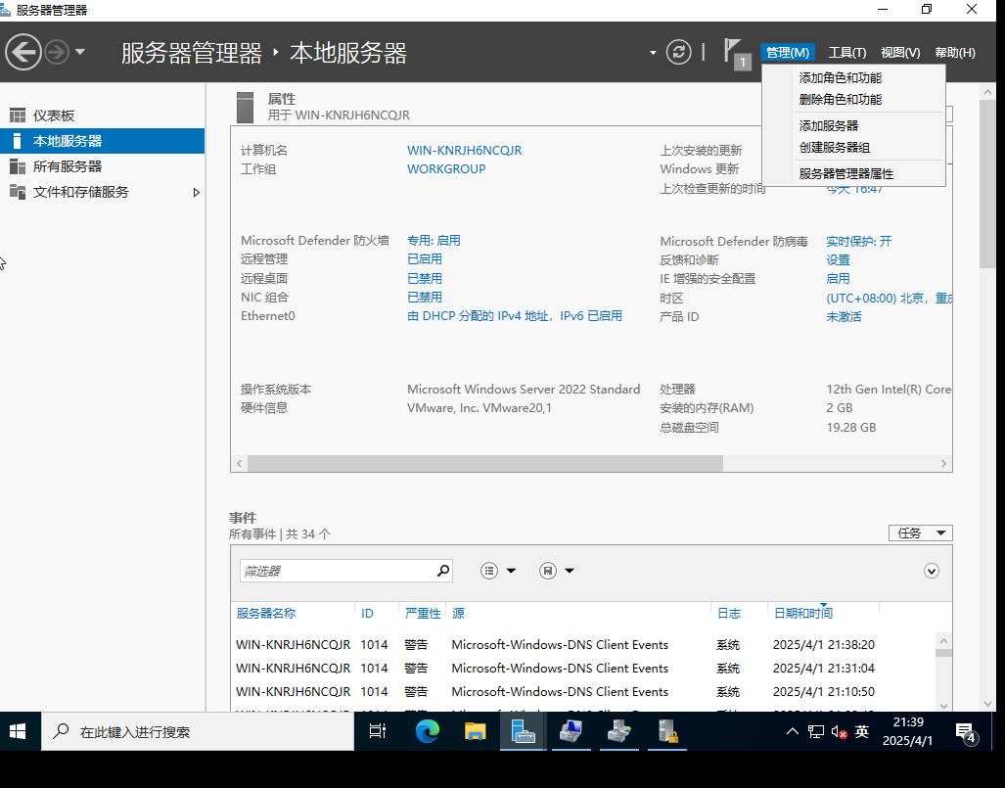
Task: Open the 管理(M) menu
Action: (x=787, y=53)
